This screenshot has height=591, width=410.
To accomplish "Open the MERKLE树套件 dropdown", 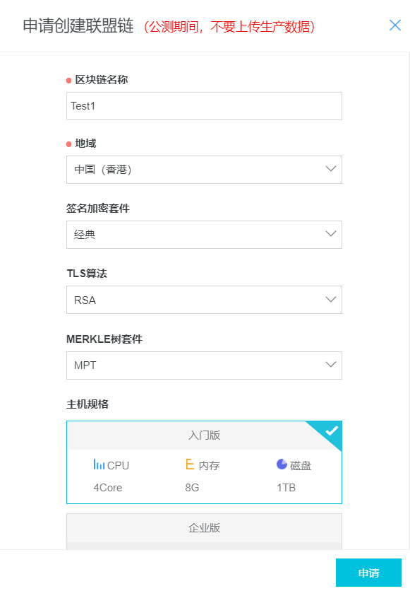I will 204,365.
